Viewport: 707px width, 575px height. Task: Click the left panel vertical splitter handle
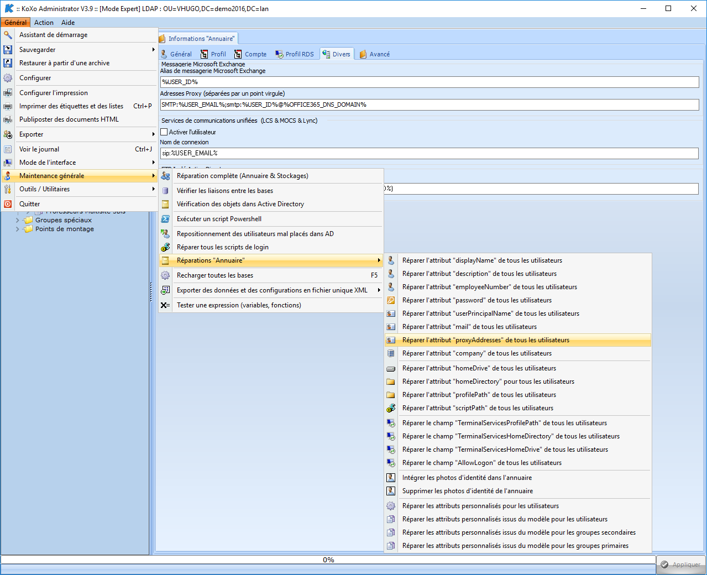(x=151, y=292)
